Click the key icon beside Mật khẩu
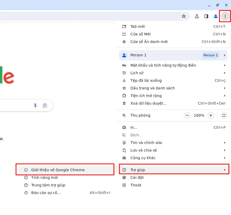 (x=124, y=65)
